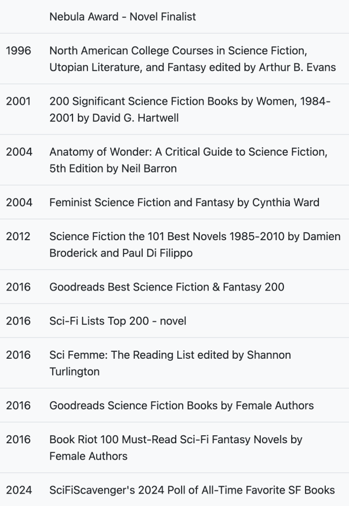Screen dimensions: 349x506
Task: Click the 2012 year cell
Action: point(18,236)
